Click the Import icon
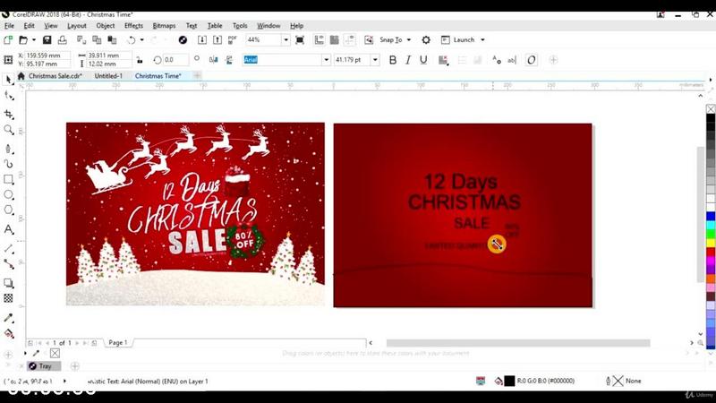Viewport: 716px width, 403px height. 202,39
